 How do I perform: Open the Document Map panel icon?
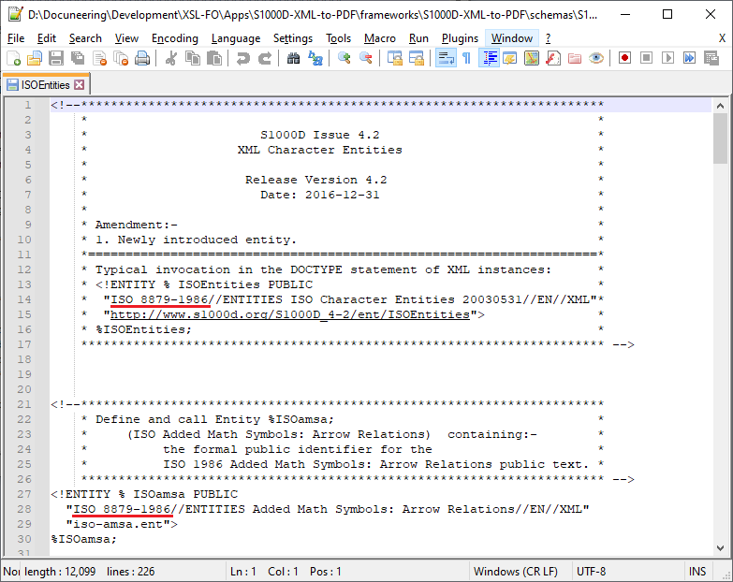pyautogui.click(x=532, y=58)
